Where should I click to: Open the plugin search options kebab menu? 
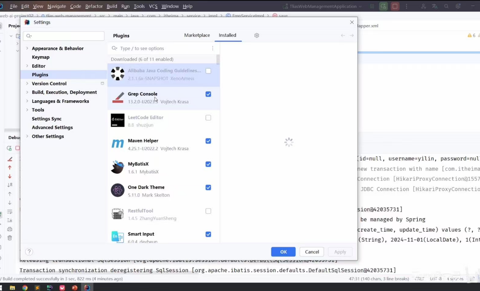212,48
